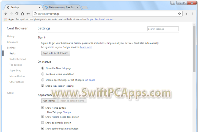Maximize the browser window

click(x=185, y=3)
